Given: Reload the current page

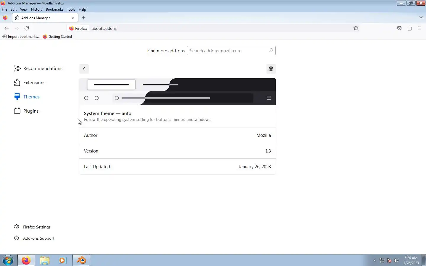Looking at the screenshot, I should [x=27, y=28].
